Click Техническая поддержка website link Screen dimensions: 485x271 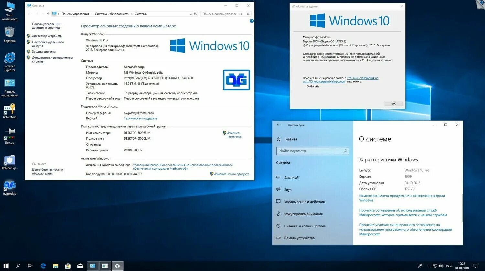(x=141, y=118)
